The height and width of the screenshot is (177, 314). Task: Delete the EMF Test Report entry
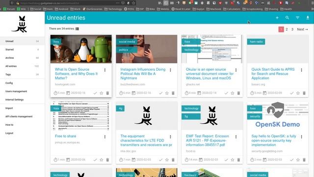pyautogui.click(x=238, y=160)
